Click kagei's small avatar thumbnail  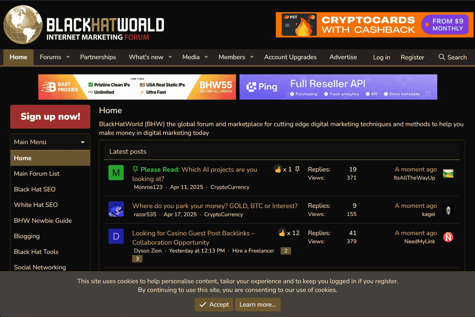(x=448, y=210)
